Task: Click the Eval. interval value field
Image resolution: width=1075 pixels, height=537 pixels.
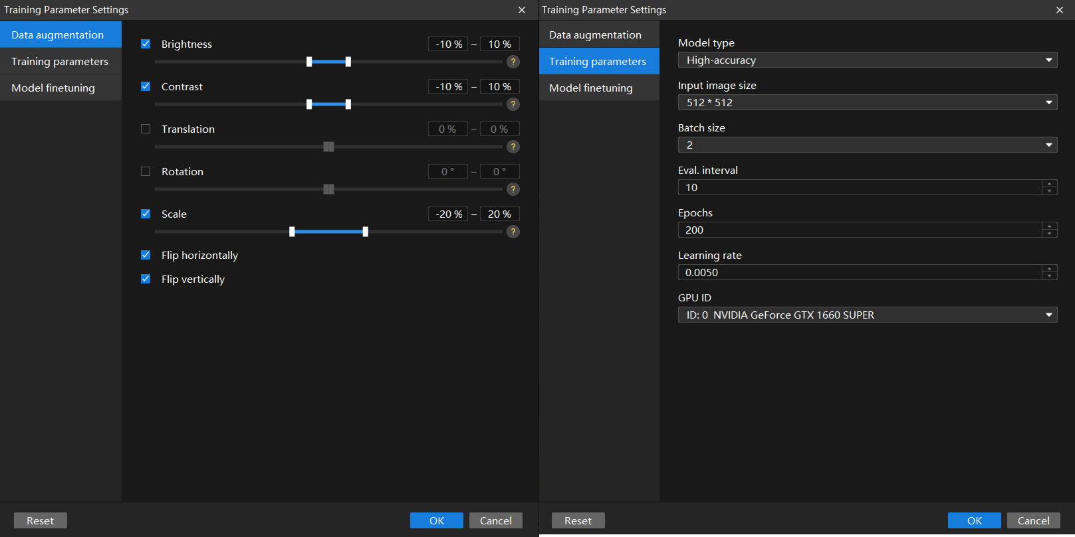Action: 860,187
